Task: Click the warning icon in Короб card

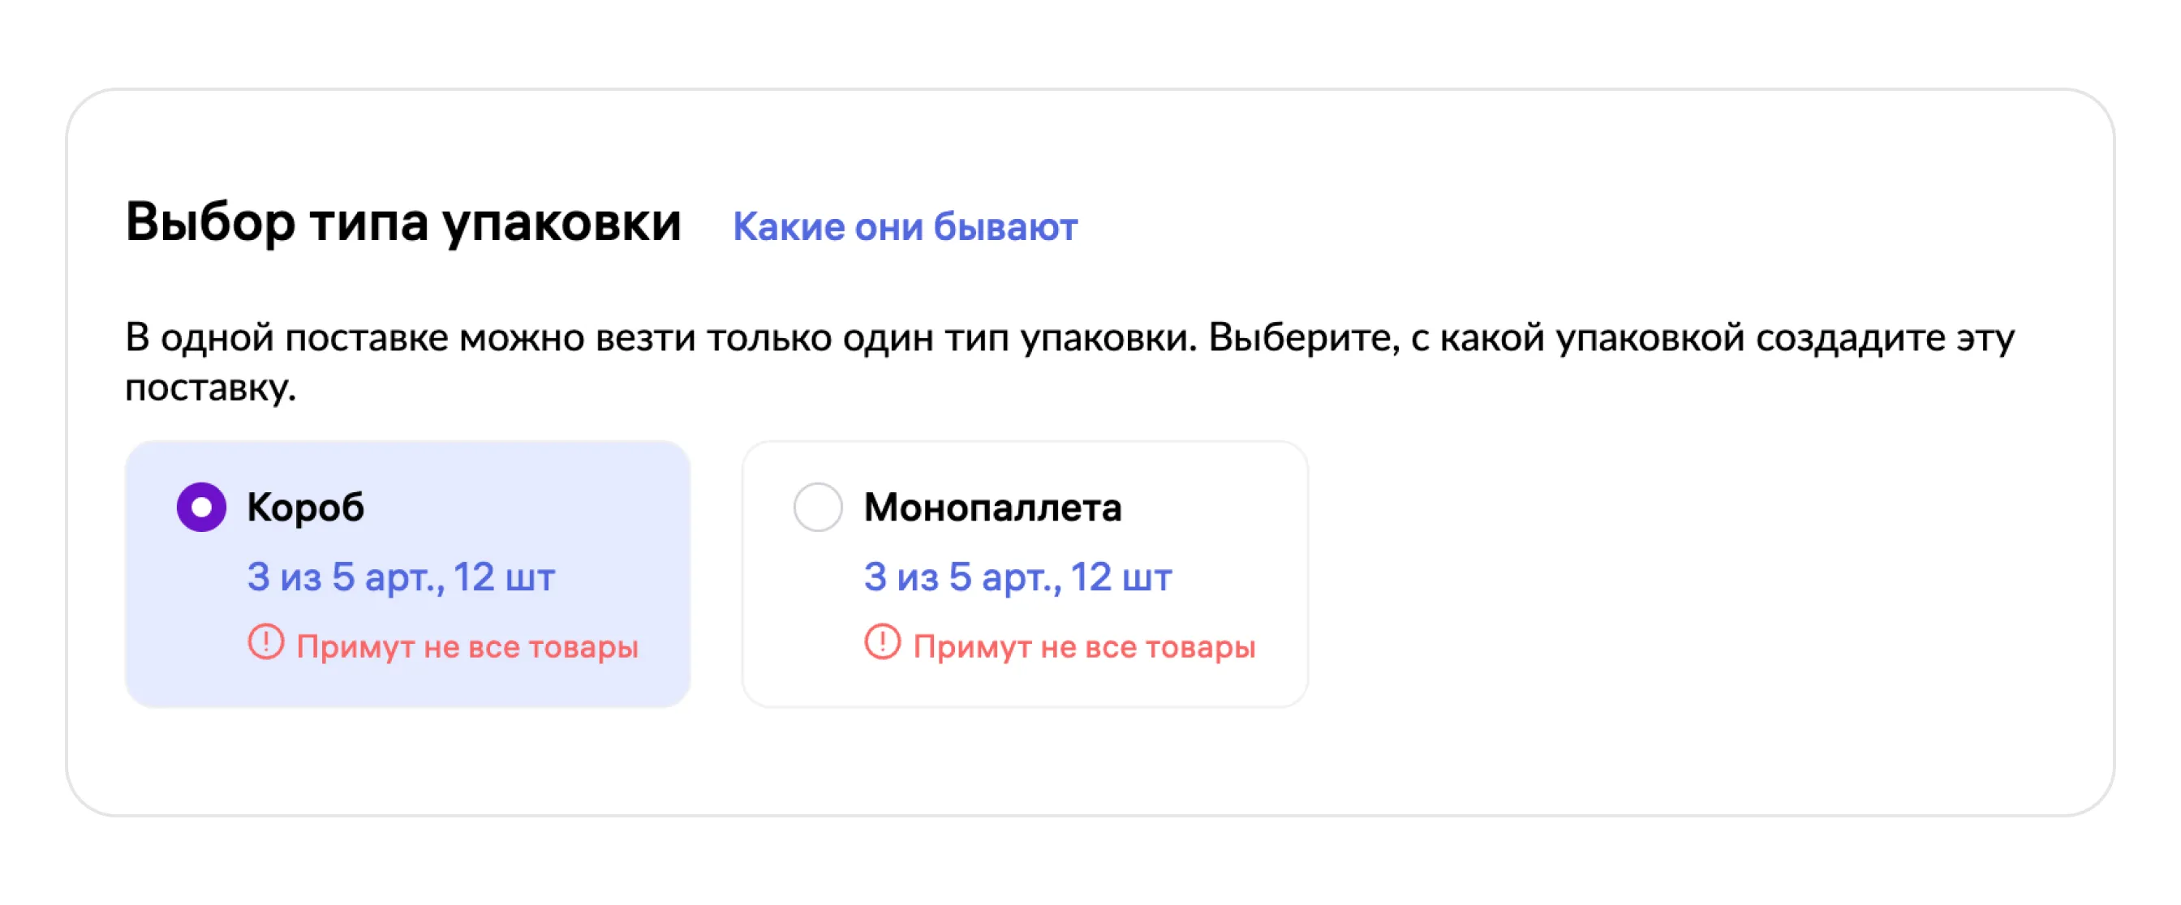Action: tap(266, 643)
